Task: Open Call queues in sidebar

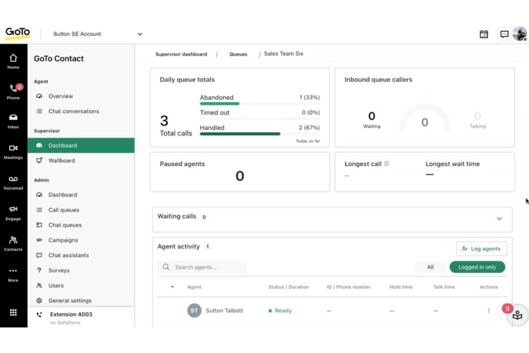Action: [81, 210]
